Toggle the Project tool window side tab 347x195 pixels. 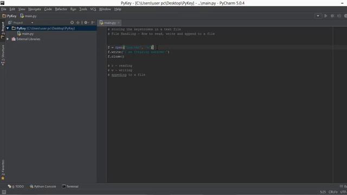pyautogui.click(x=3, y=30)
